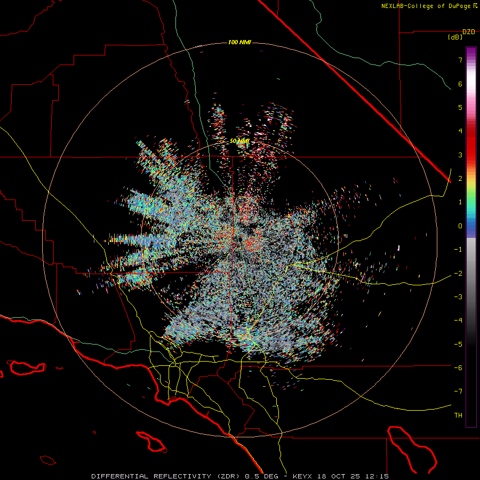The height and width of the screenshot is (480, 480).
Task: Click the -7 dB tick on color scale
Action: click(x=458, y=391)
